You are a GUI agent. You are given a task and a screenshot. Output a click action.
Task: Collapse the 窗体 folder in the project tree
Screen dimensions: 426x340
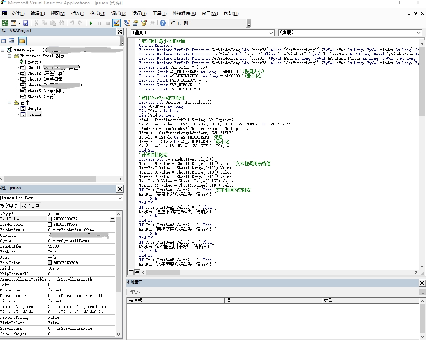[x=9, y=103]
